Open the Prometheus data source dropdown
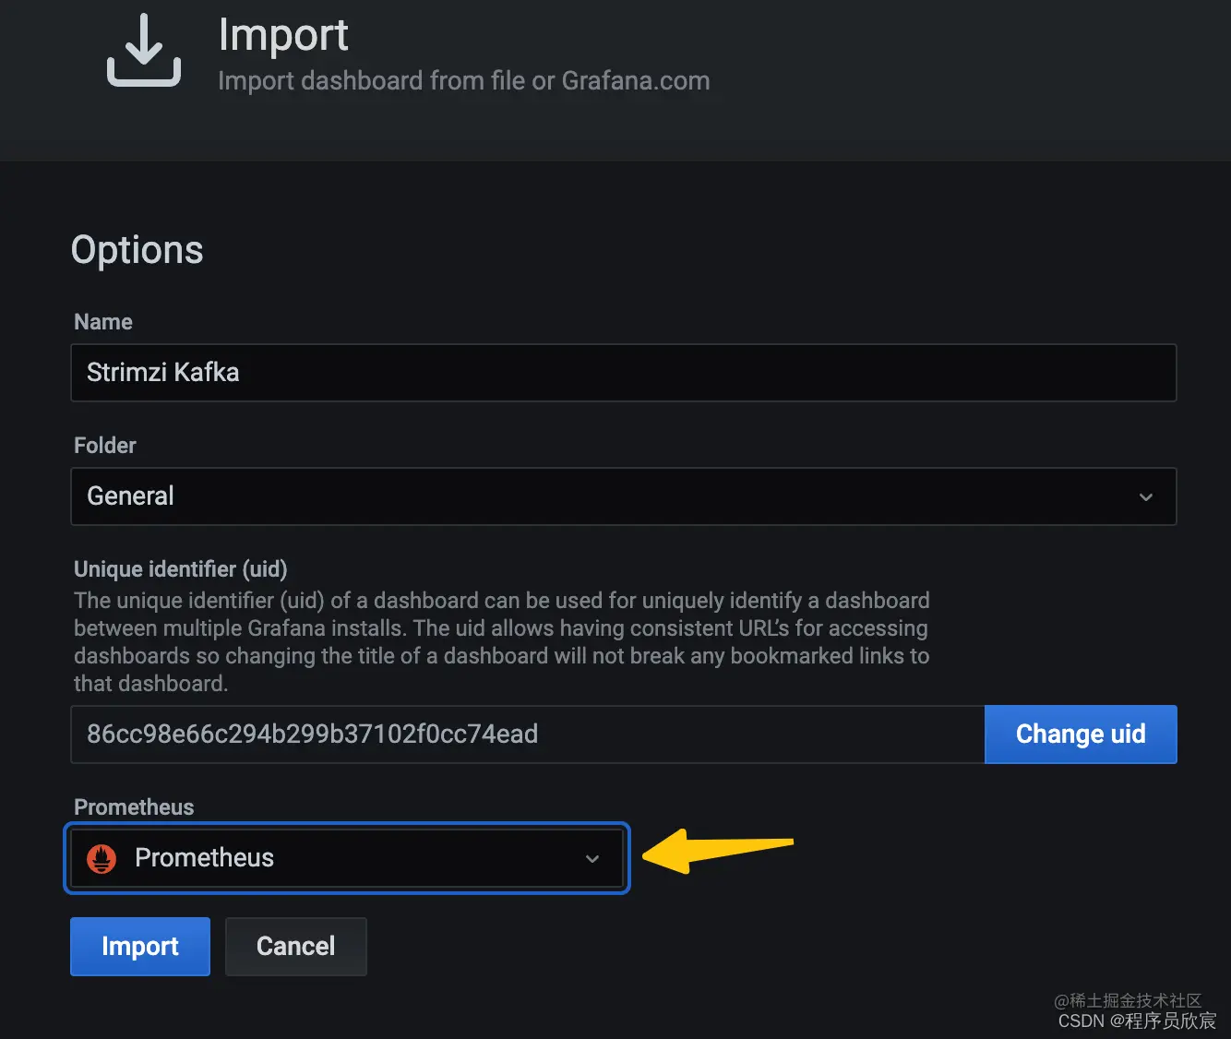 [347, 858]
